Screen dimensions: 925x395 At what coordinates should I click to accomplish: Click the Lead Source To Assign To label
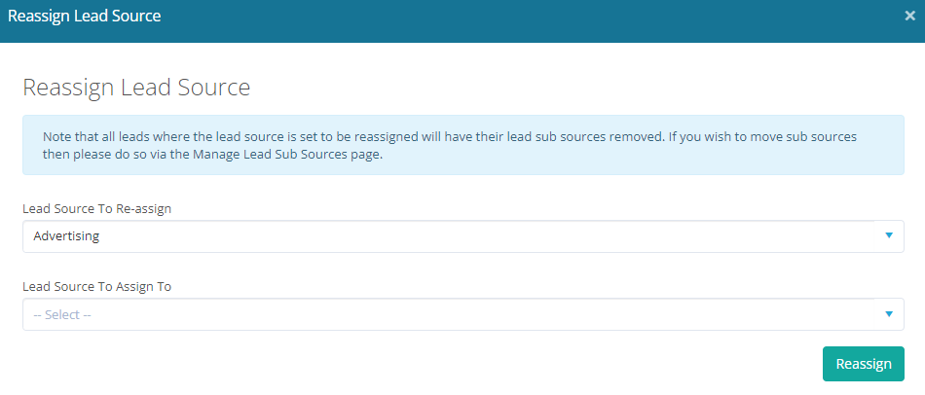coord(96,286)
